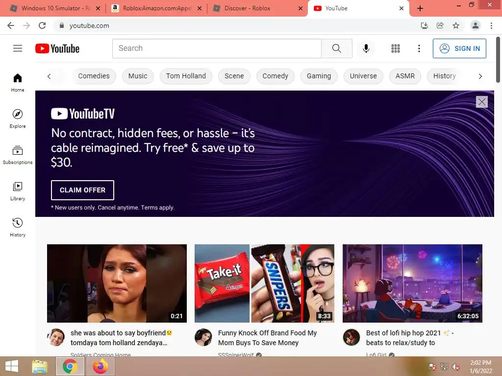Image resolution: width=502 pixels, height=376 pixels.
Task: Open 'she was about to say boyfriend' title
Action: pos(122,338)
